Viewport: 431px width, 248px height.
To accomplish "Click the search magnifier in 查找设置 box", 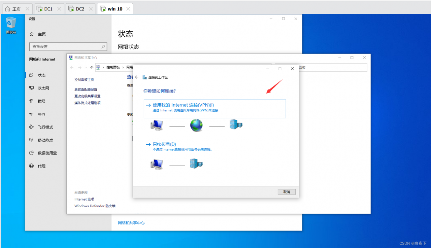I will [103, 47].
